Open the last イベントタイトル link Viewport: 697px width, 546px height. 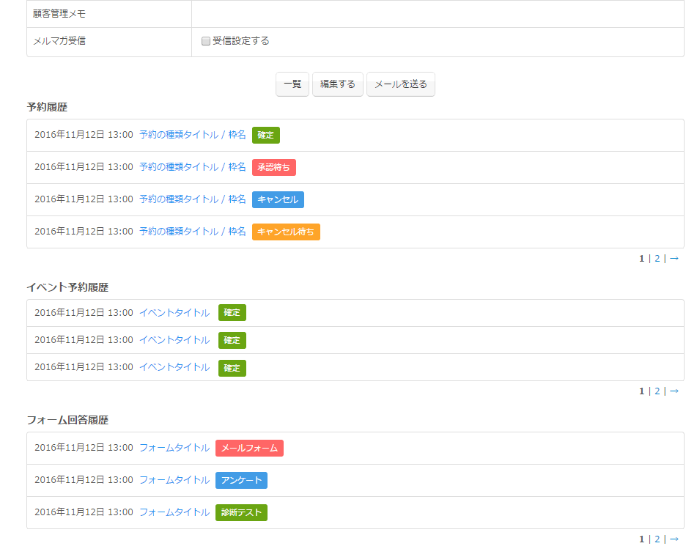pos(174,367)
